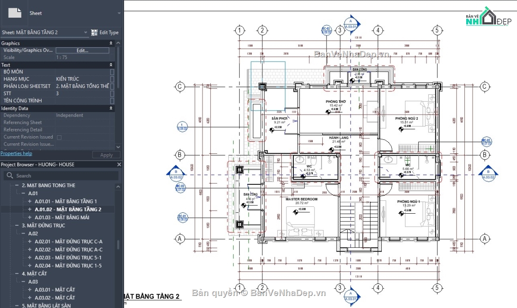
Task: Open the Properties help link
Action: coord(16,153)
